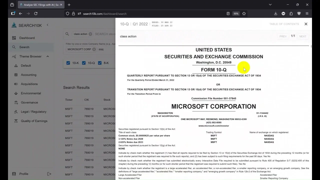The width and height of the screenshot is (320, 180).
Task: Open the Governance theme
Action: pos(29,102)
